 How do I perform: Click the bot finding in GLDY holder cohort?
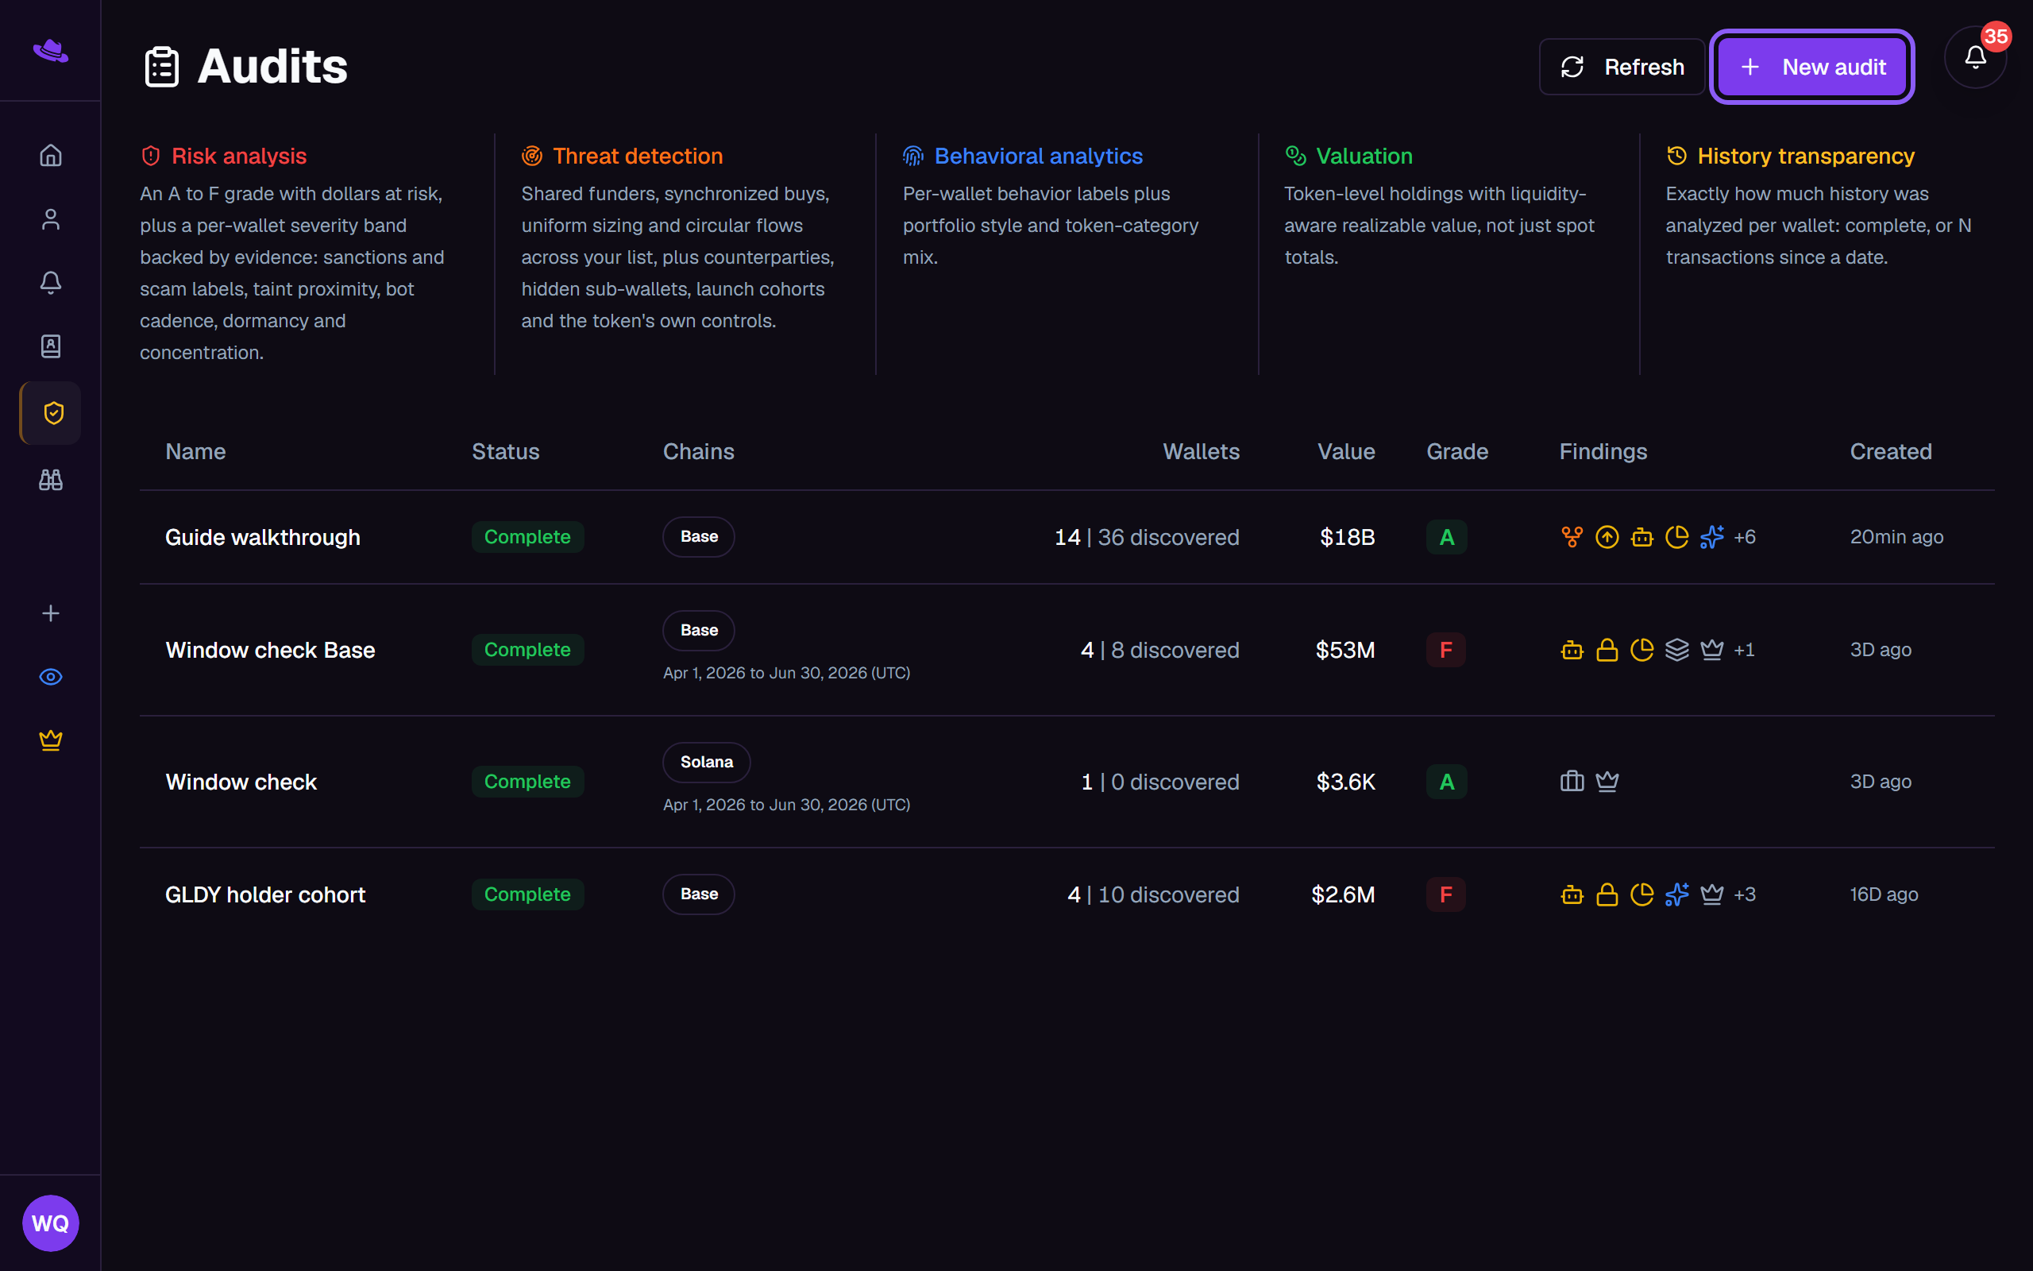click(1572, 894)
